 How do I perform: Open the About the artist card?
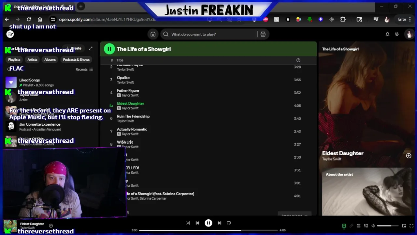(x=367, y=192)
